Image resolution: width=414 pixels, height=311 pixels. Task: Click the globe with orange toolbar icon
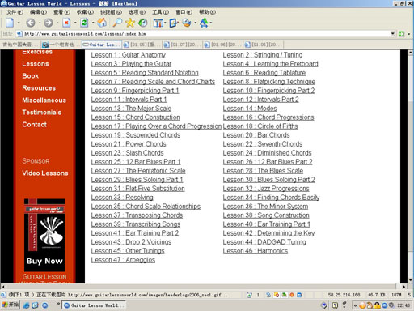[x=187, y=23]
